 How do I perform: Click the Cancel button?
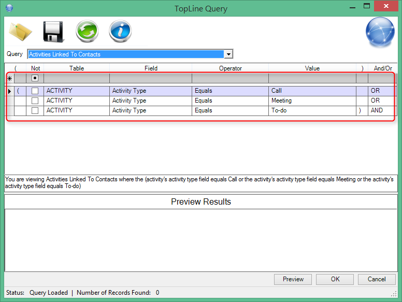[x=377, y=279]
